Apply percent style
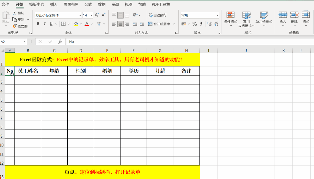 pyautogui.click(x=194, y=24)
